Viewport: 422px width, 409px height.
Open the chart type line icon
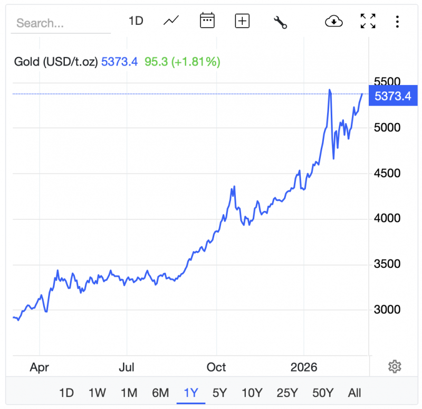tap(171, 21)
